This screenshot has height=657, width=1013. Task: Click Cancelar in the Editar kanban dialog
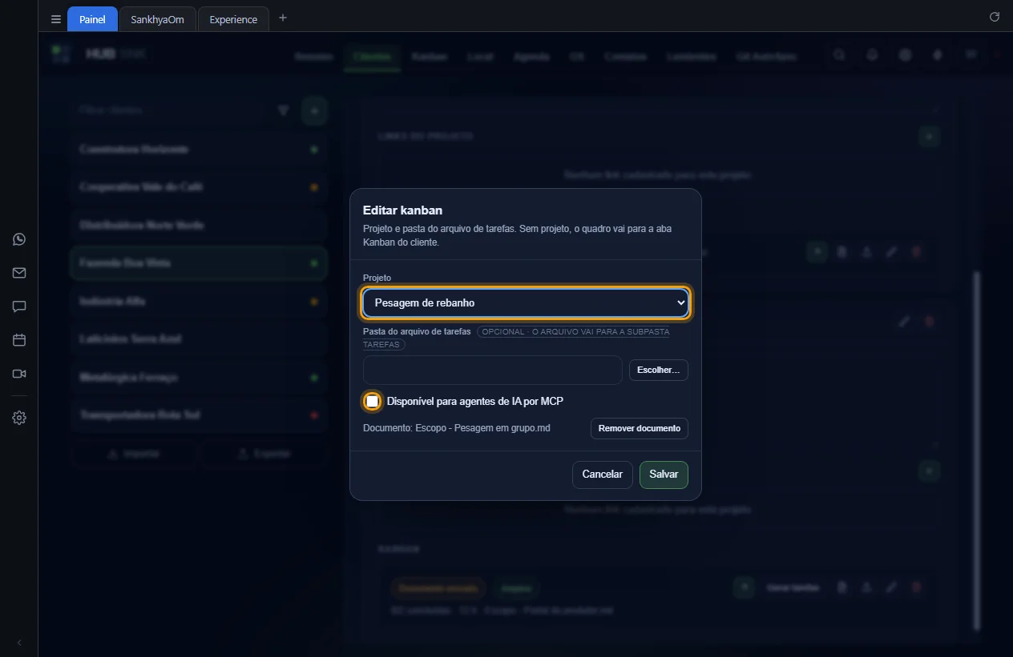(603, 475)
